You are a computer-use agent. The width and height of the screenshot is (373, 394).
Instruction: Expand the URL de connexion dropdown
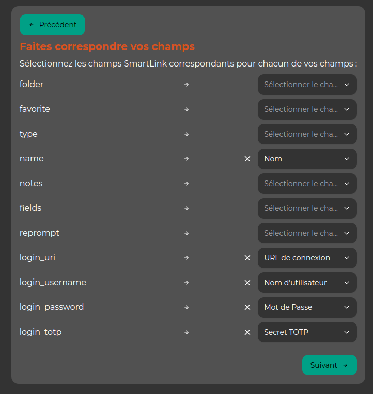tap(307, 258)
